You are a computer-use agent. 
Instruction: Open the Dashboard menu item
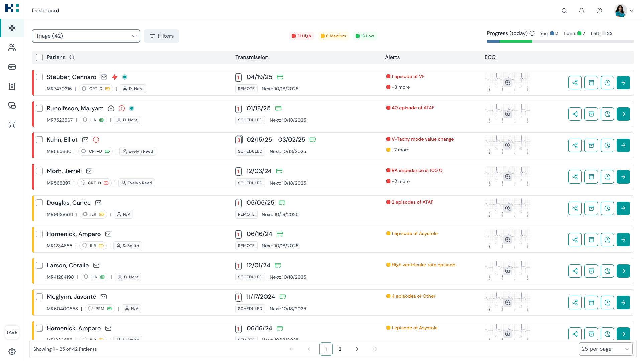point(45,10)
